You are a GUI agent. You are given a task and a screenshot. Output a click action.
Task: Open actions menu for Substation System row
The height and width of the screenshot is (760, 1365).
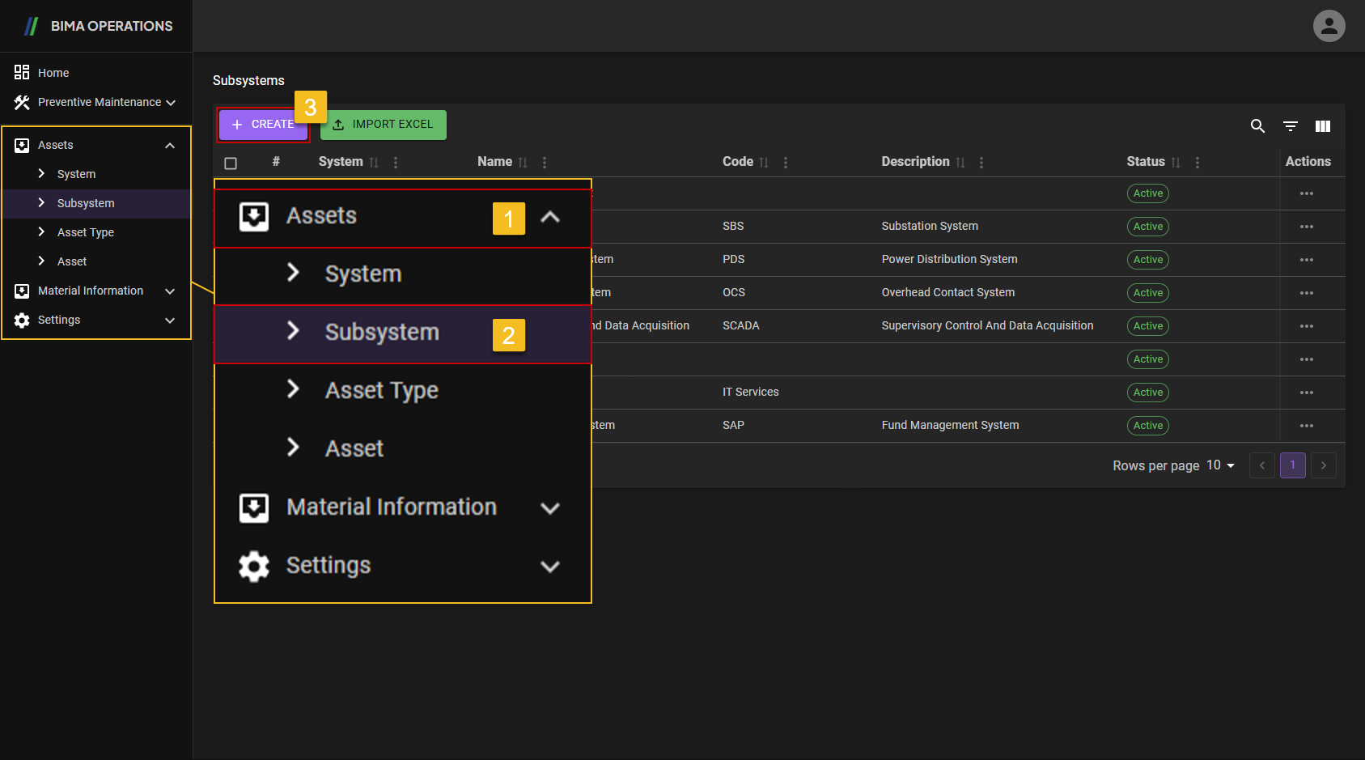click(x=1306, y=227)
